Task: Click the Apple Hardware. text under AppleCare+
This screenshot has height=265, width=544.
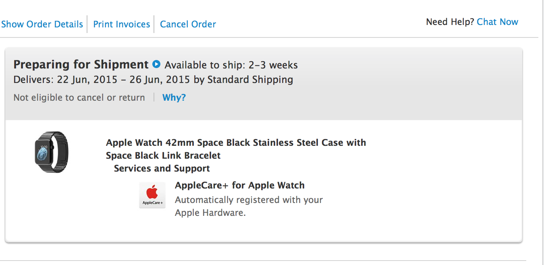Action: pos(210,213)
